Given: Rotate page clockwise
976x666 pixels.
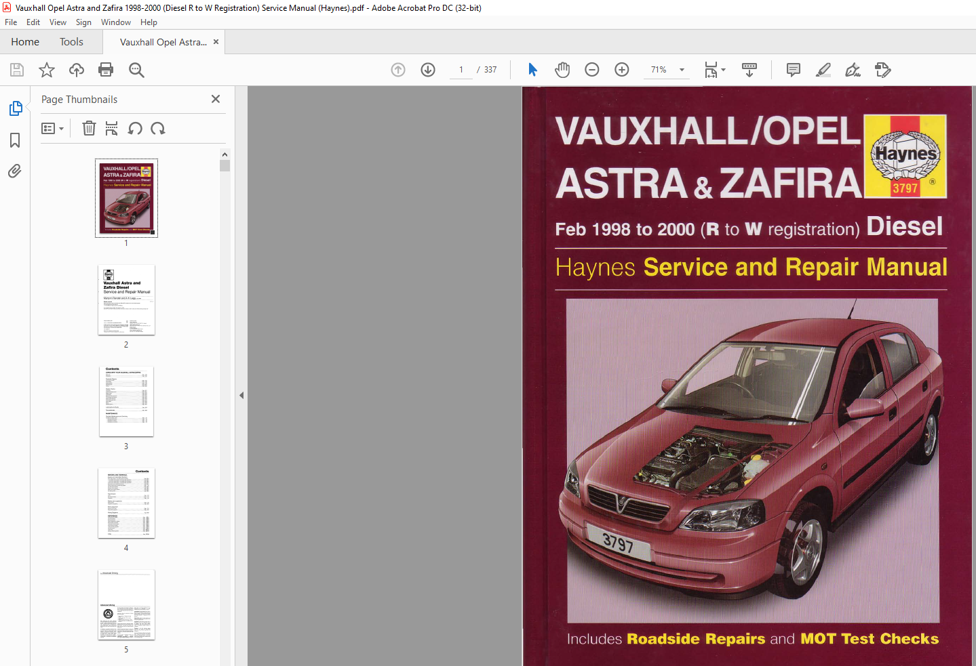Looking at the screenshot, I should [x=158, y=128].
